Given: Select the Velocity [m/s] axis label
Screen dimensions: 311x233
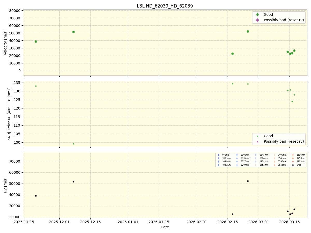Looking at the screenshot, I should [5, 43].
